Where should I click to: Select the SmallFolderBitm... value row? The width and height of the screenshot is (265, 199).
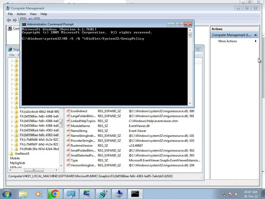click(x=134, y=151)
